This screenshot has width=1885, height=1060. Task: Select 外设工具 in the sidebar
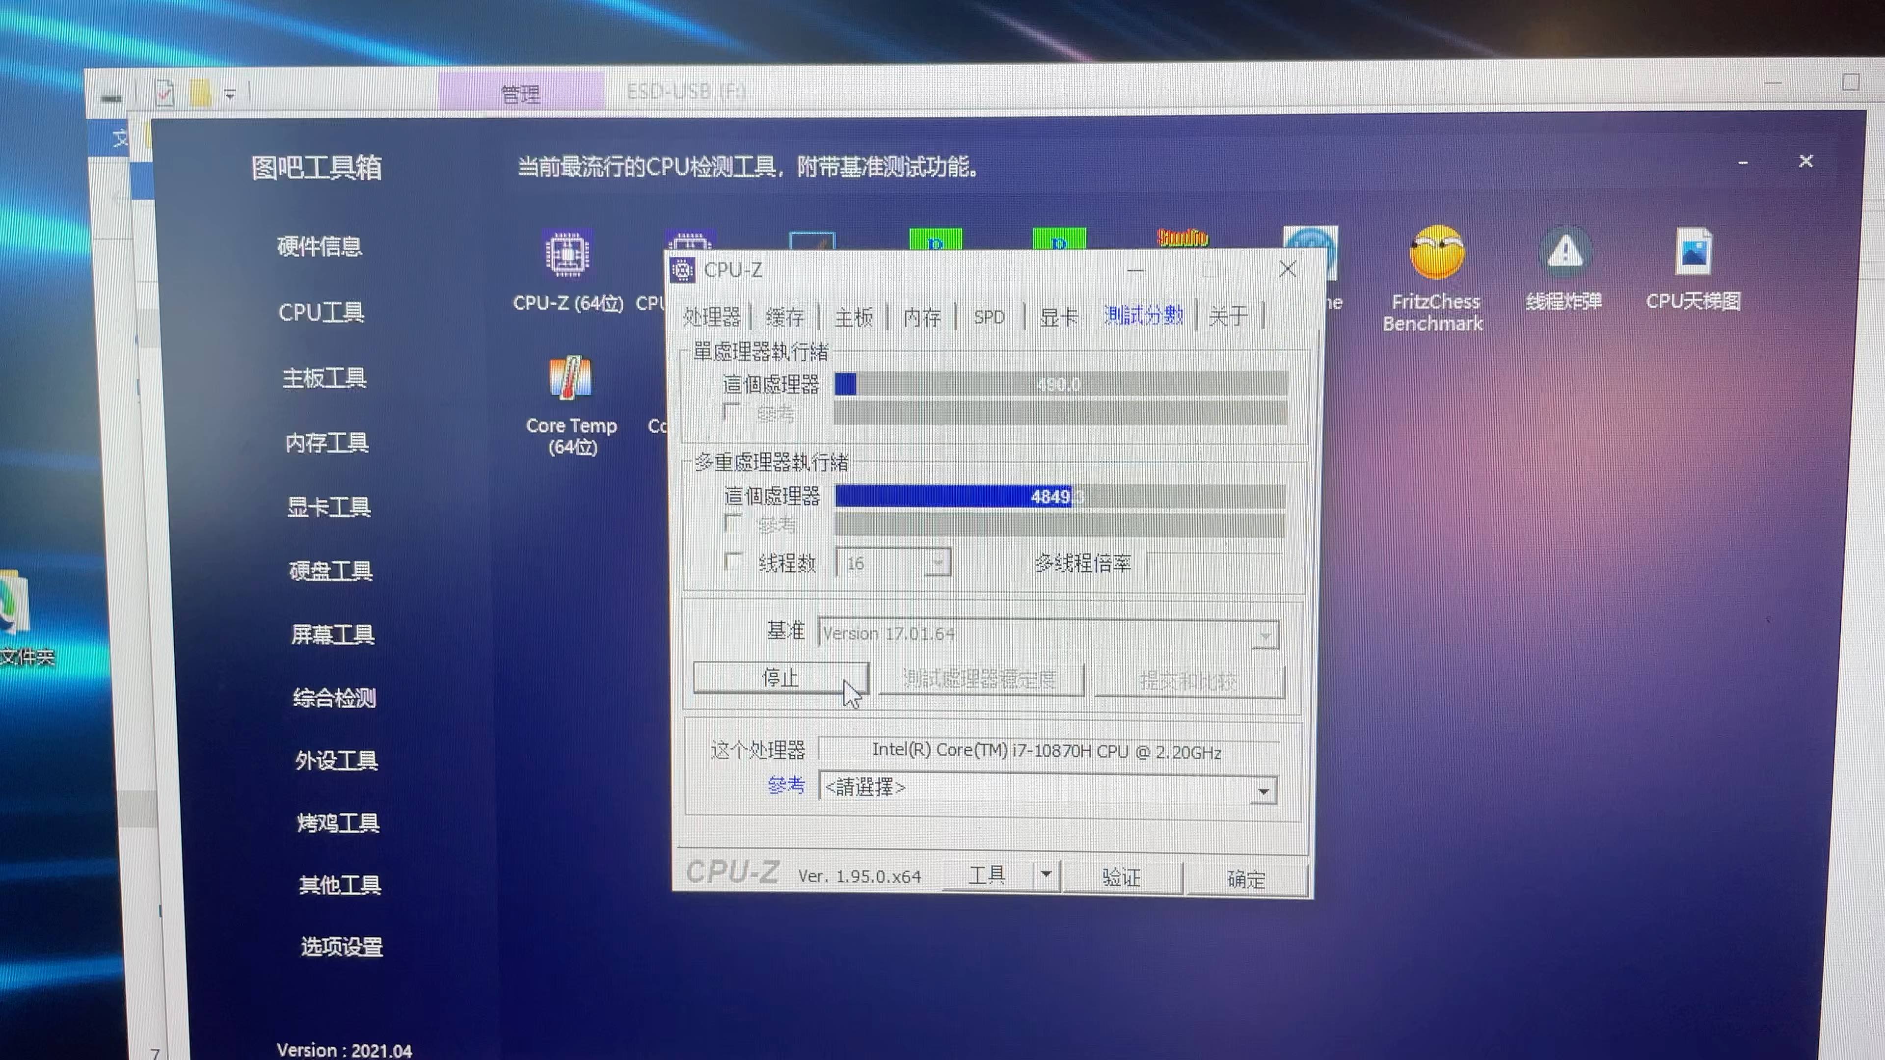[x=337, y=761]
